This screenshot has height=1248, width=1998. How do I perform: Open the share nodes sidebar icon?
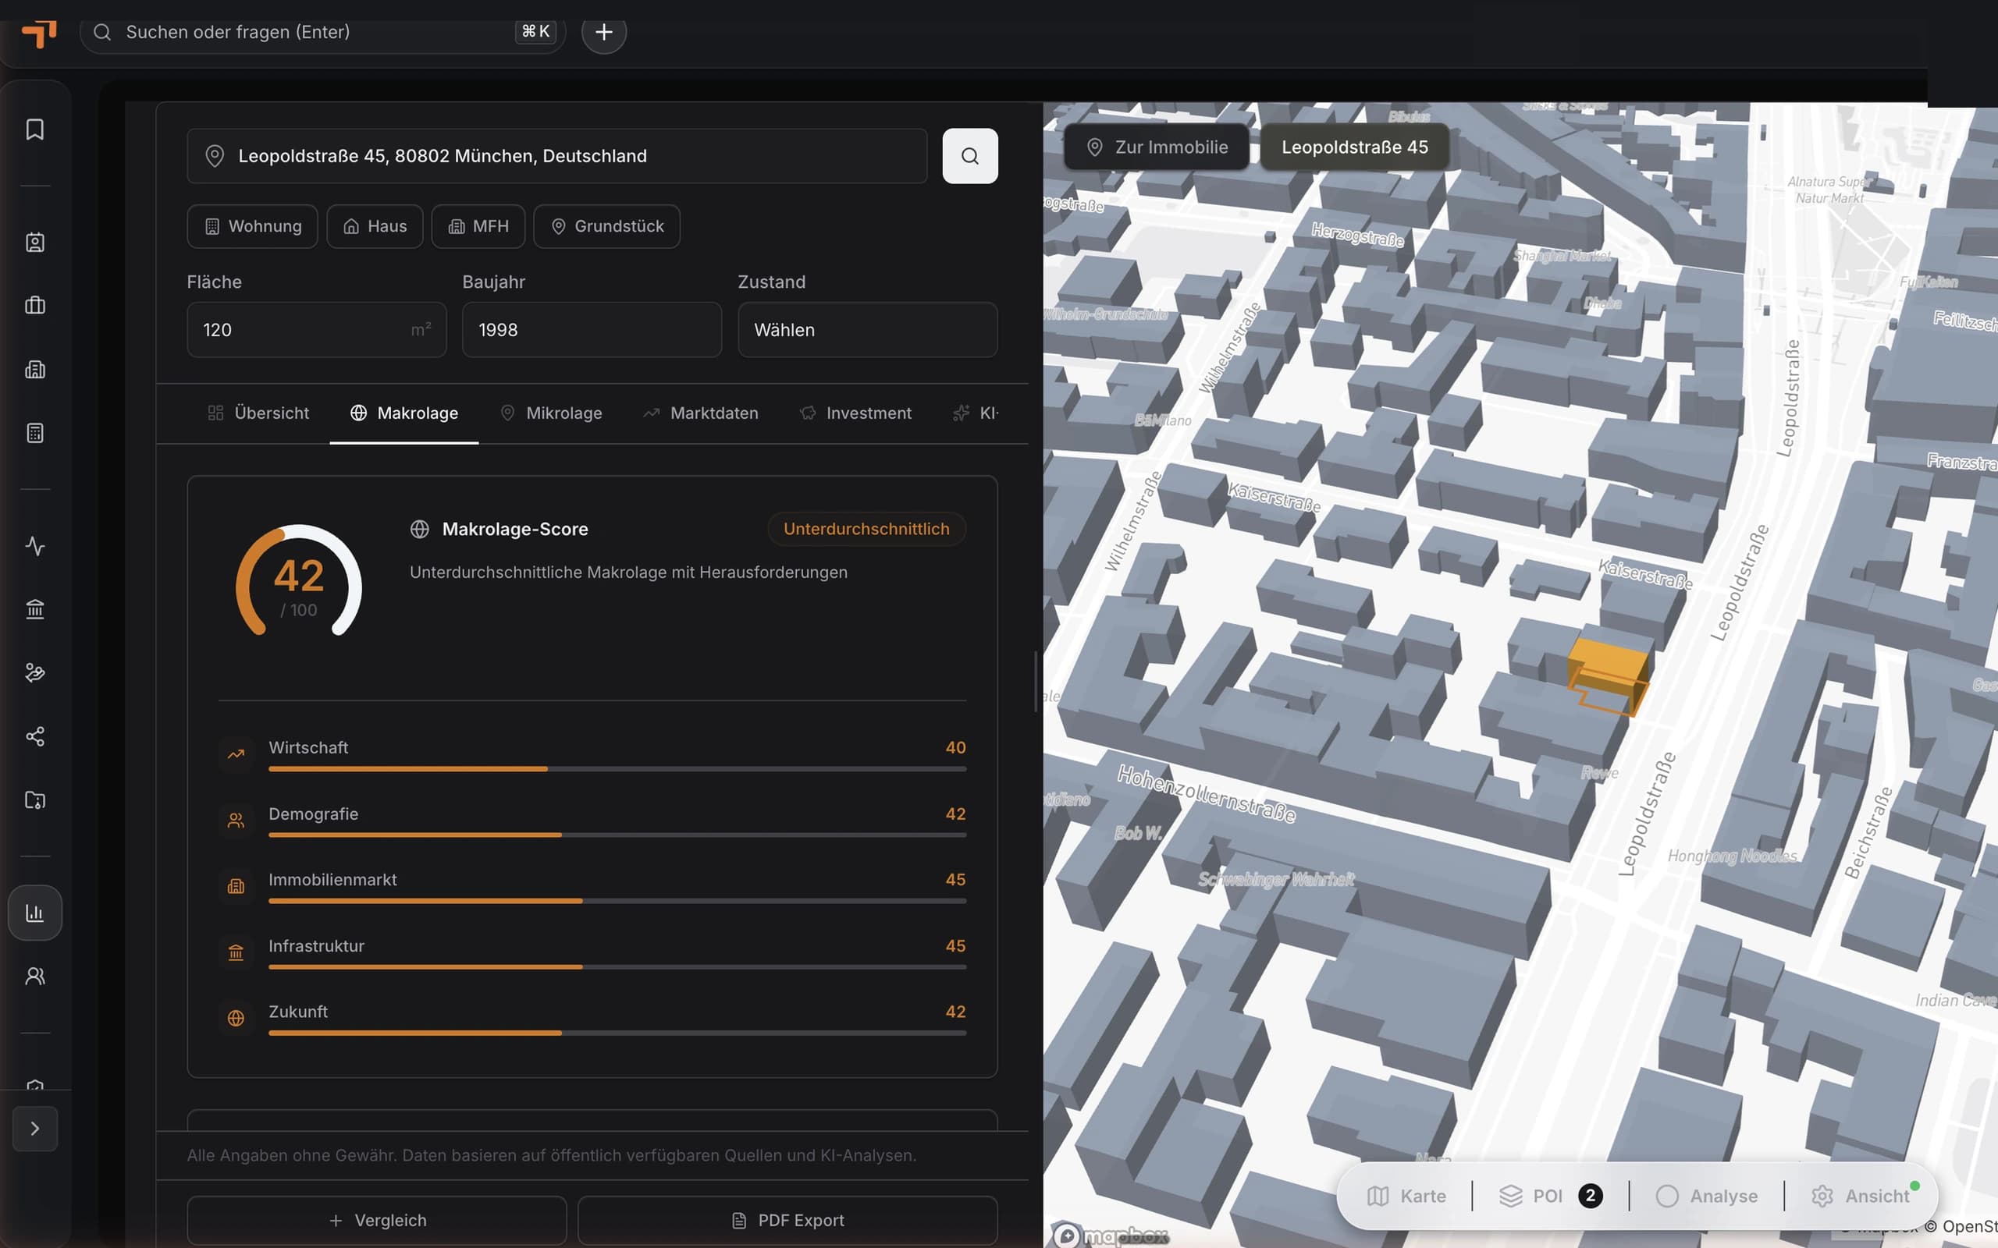[x=34, y=736]
